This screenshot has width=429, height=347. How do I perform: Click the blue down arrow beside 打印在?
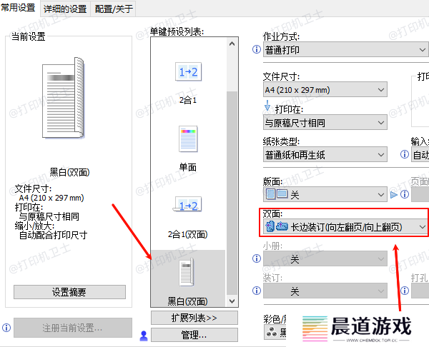point(267,106)
